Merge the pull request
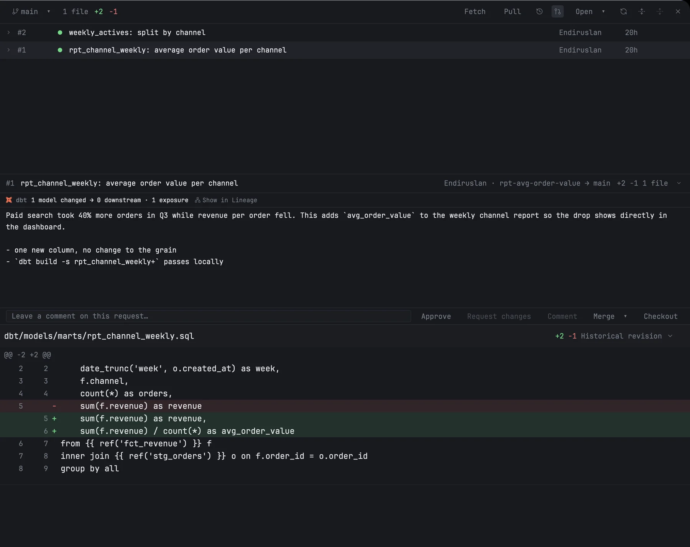This screenshot has height=547, width=690. pyautogui.click(x=604, y=316)
